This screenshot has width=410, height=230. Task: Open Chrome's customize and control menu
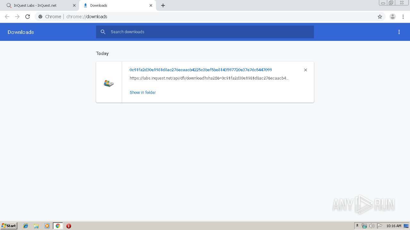403,17
